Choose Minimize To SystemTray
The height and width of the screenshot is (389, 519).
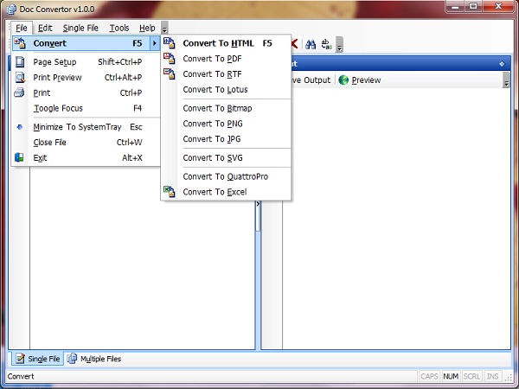pos(86,127)
